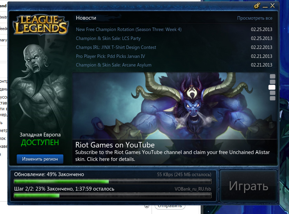Click the 'VOBank_ru_RU.fsb' file name
Screen dimensions: 289x214
tap(193, 189)
